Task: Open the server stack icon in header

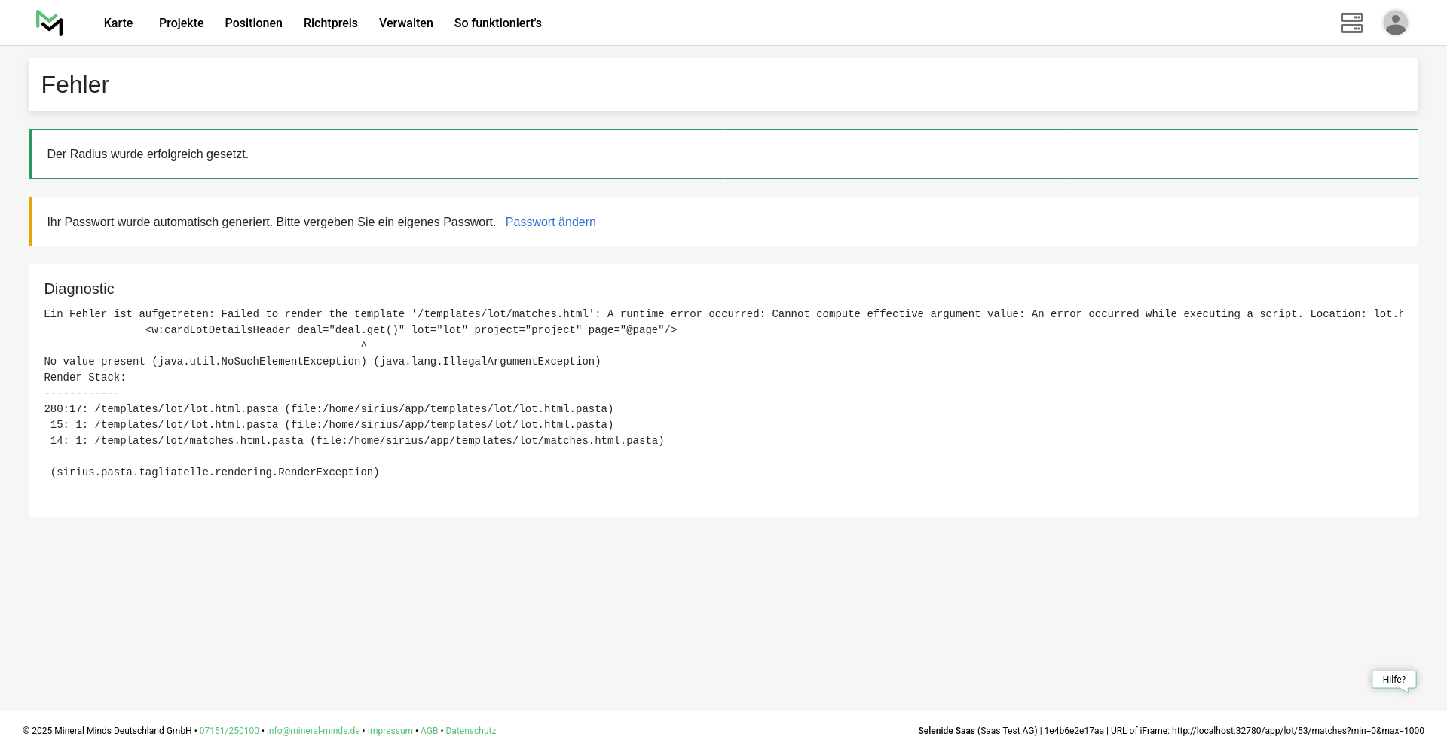Action: tap(1351, 23)
